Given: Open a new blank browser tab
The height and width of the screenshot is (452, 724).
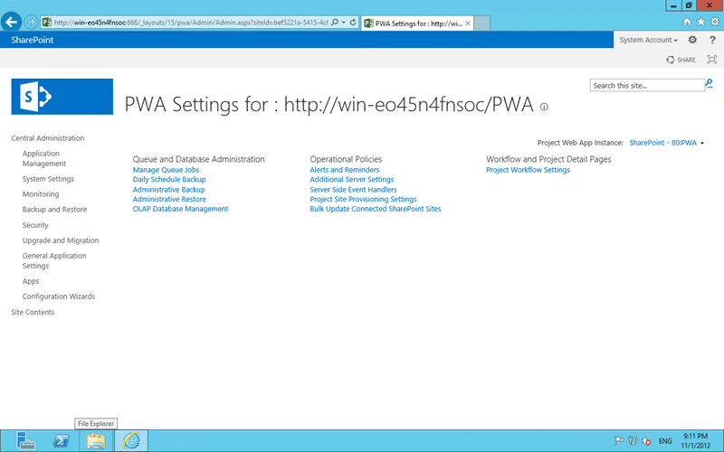Looking at the screenshot, I should point(481,24).
